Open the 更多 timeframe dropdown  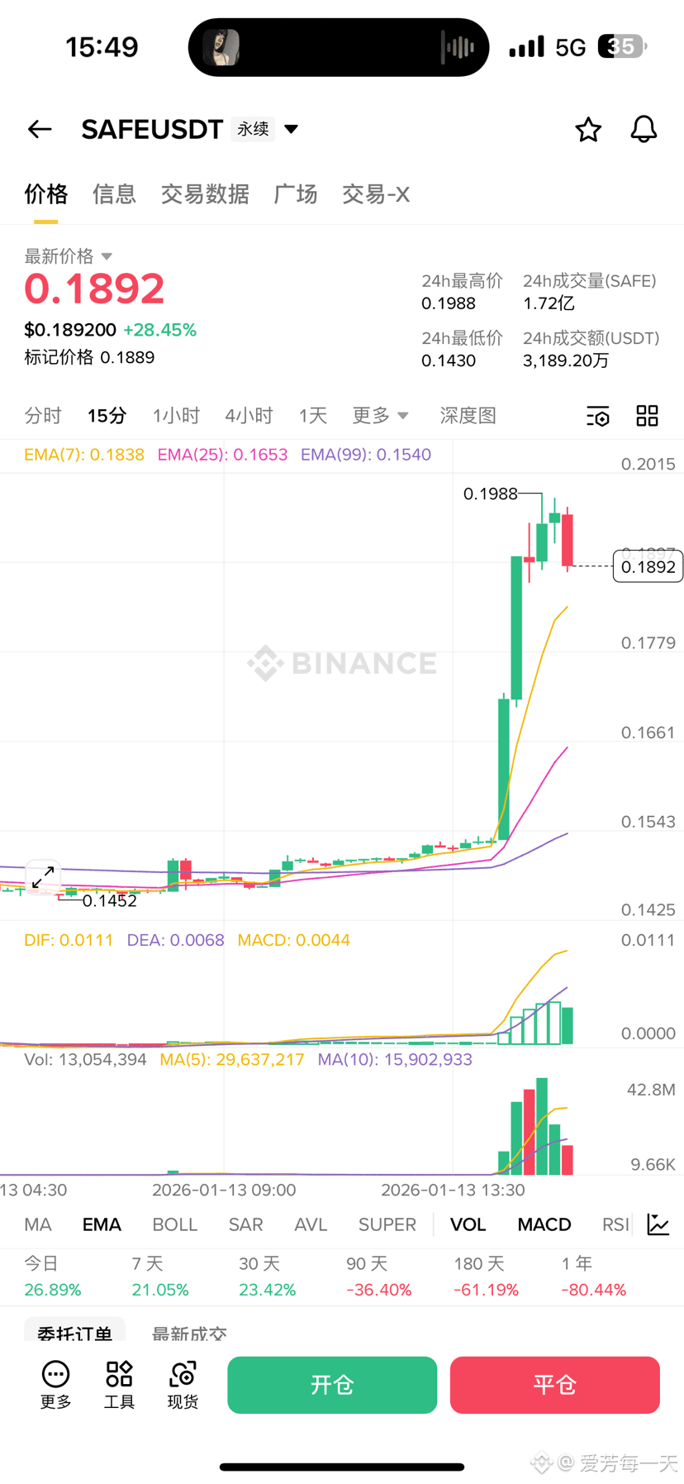coord(380,416)
